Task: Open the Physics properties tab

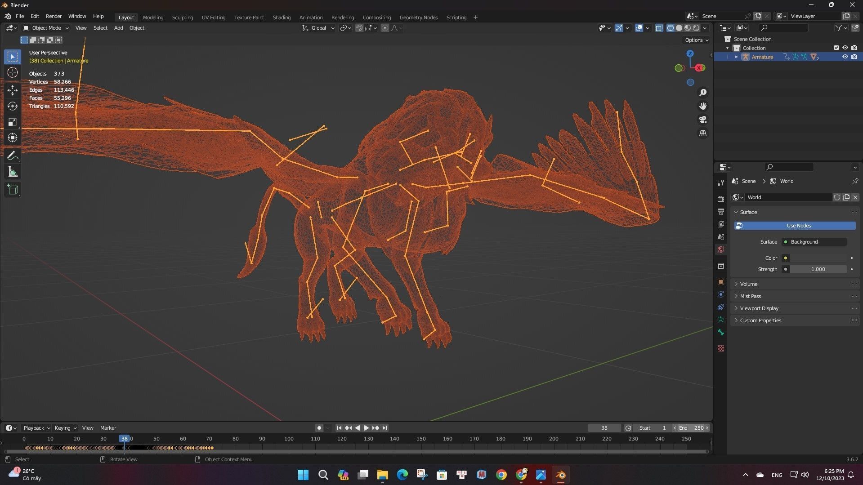Action: point(721,294)
